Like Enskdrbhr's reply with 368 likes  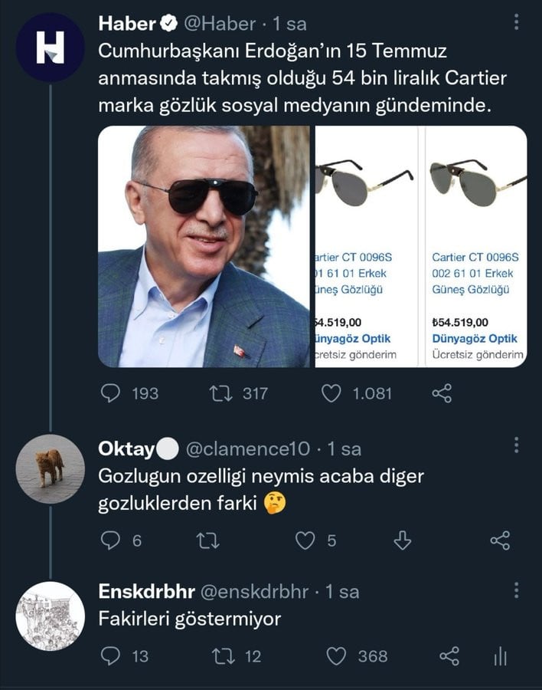click(x=336, y=656)
